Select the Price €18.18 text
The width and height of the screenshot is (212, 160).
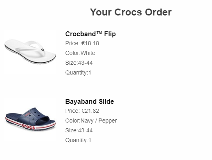(82, 43)
